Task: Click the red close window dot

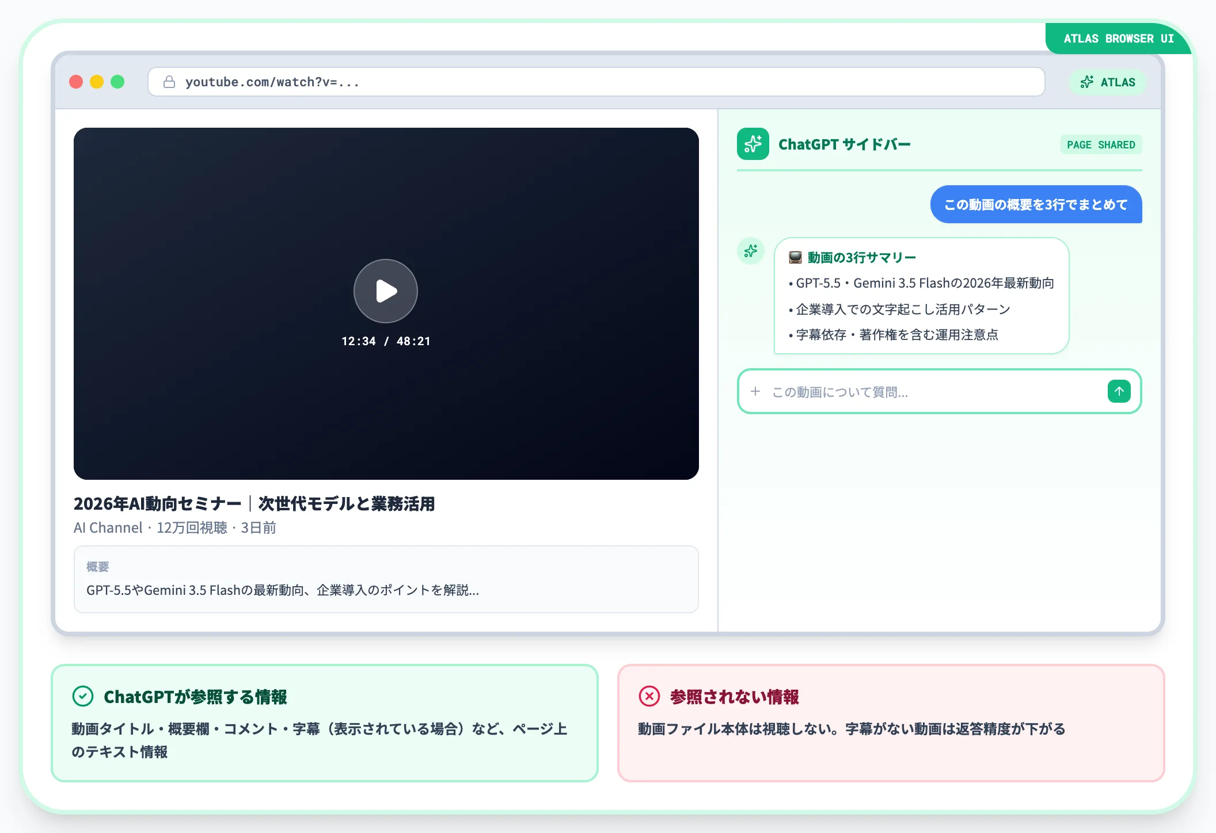Action: click(x=76, y=82)
